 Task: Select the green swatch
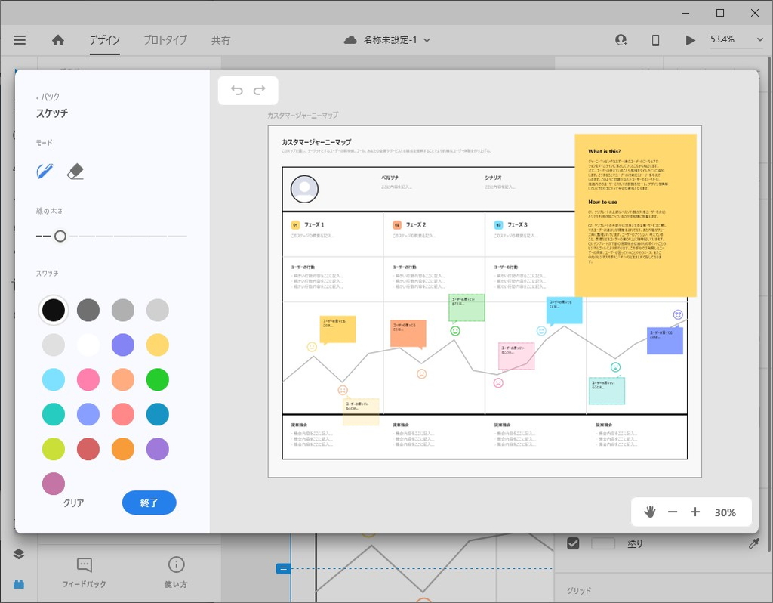(158, 380)
